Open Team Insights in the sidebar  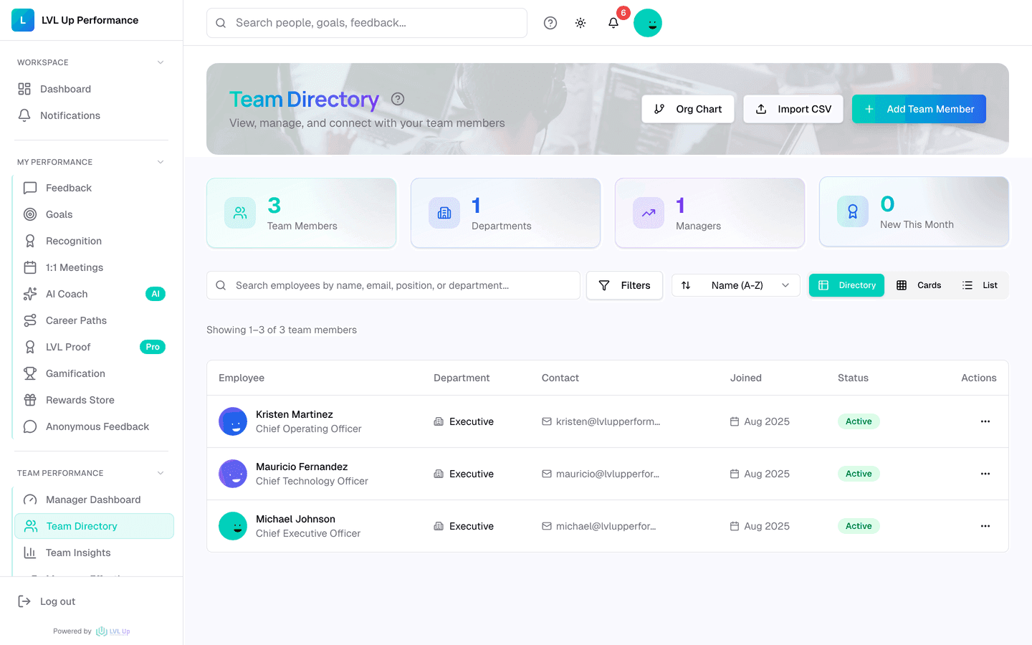94,553
